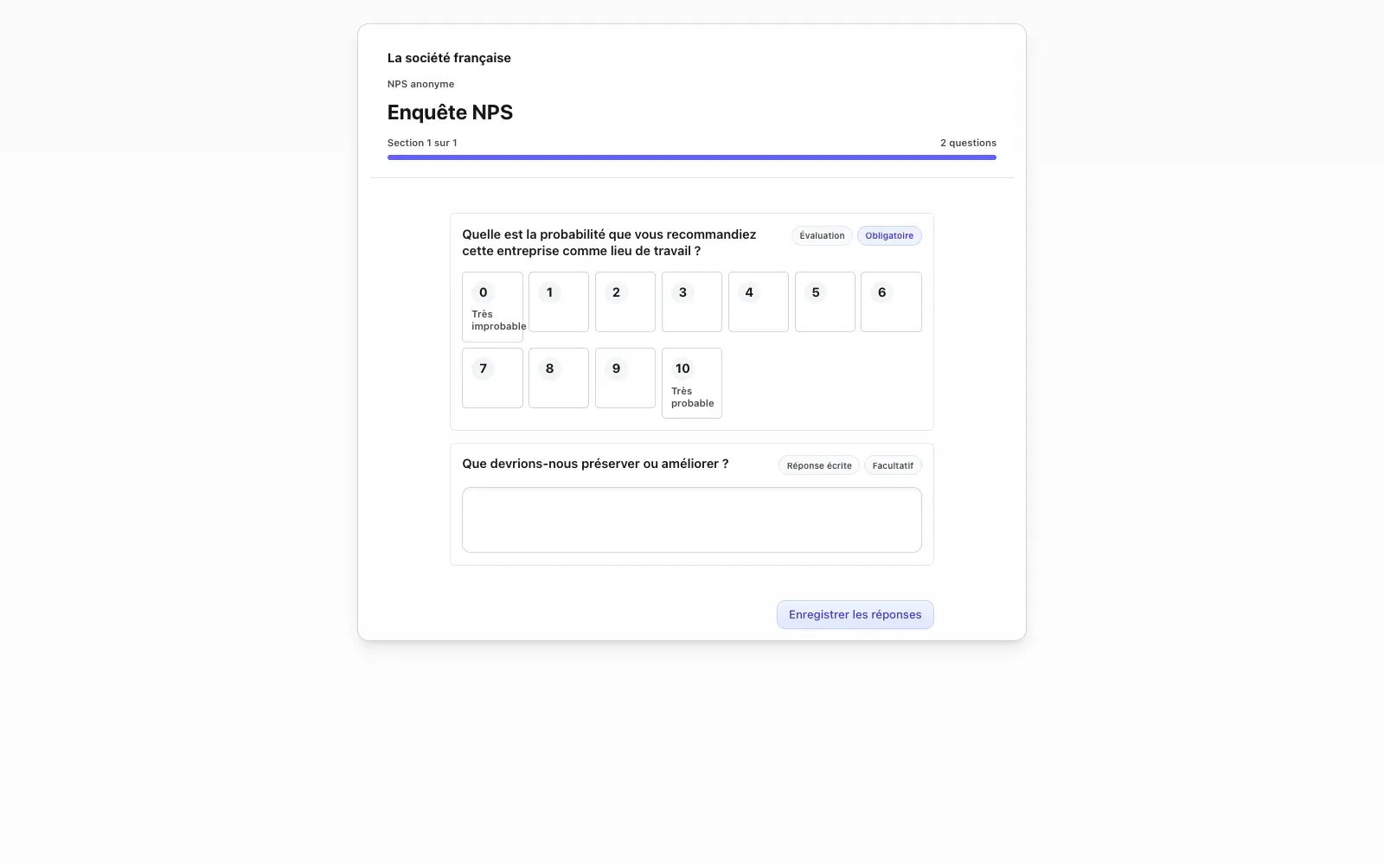The height and width of the screenshot is (865, 1384).
Task: Click the Évaluation tag
Action: pos(822,236)
